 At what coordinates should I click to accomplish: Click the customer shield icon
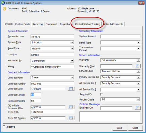coord(4,9)
